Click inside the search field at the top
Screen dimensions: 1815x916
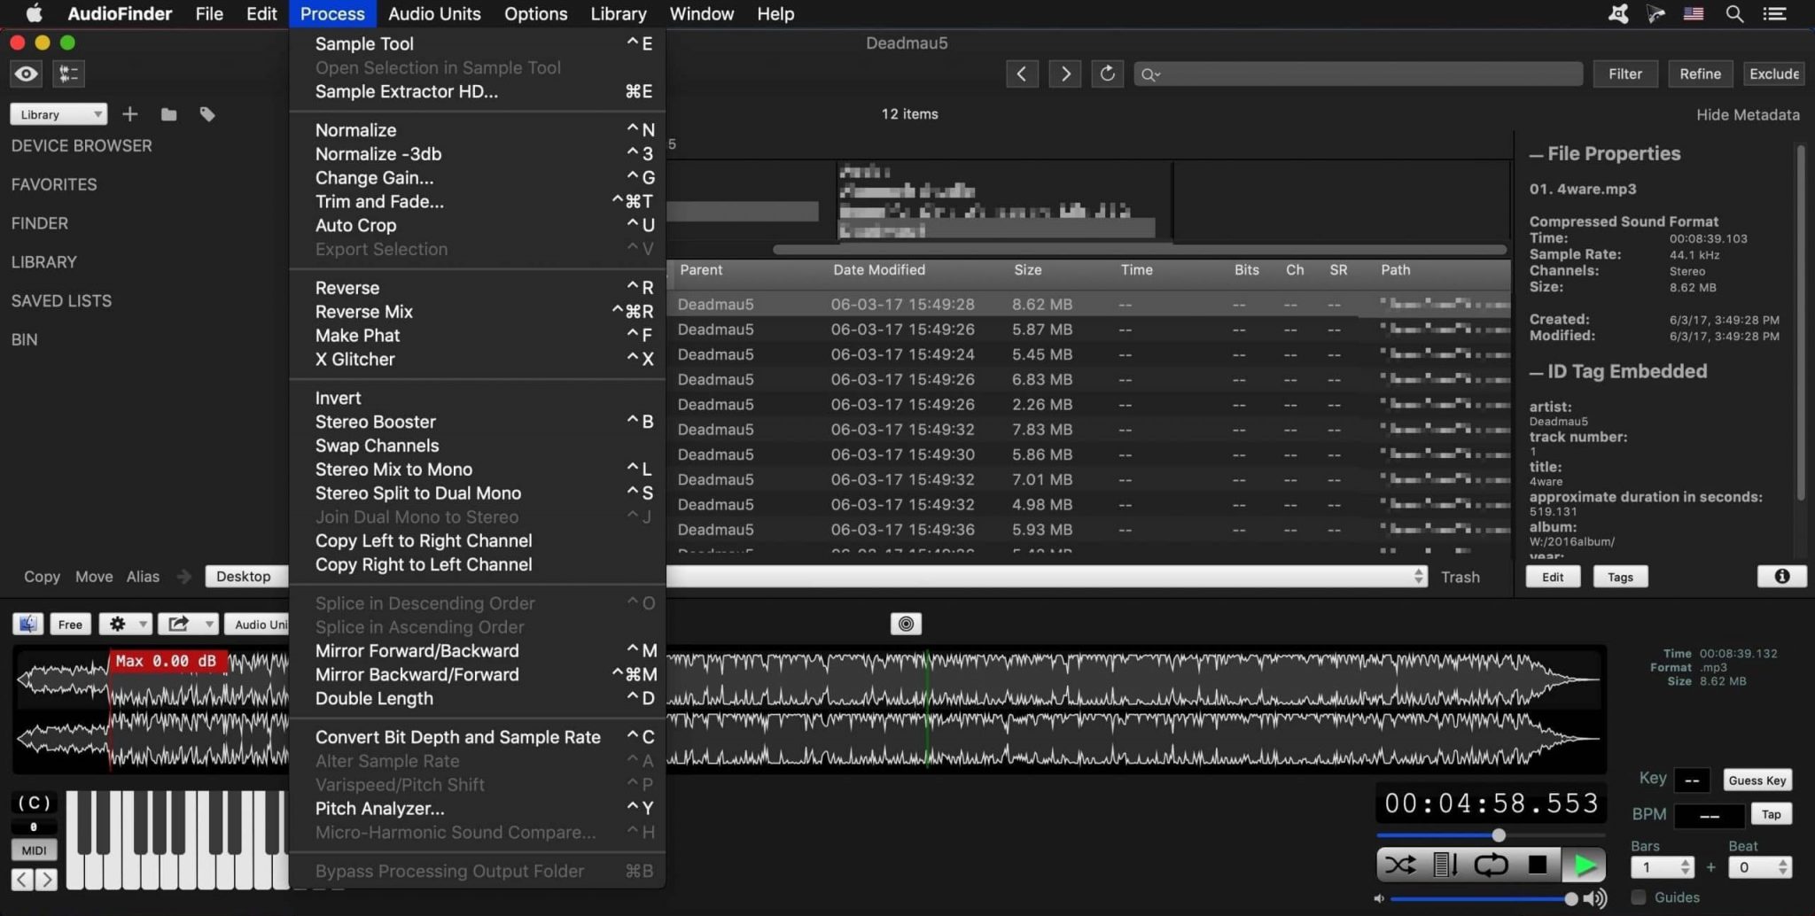pos(1356,74)
